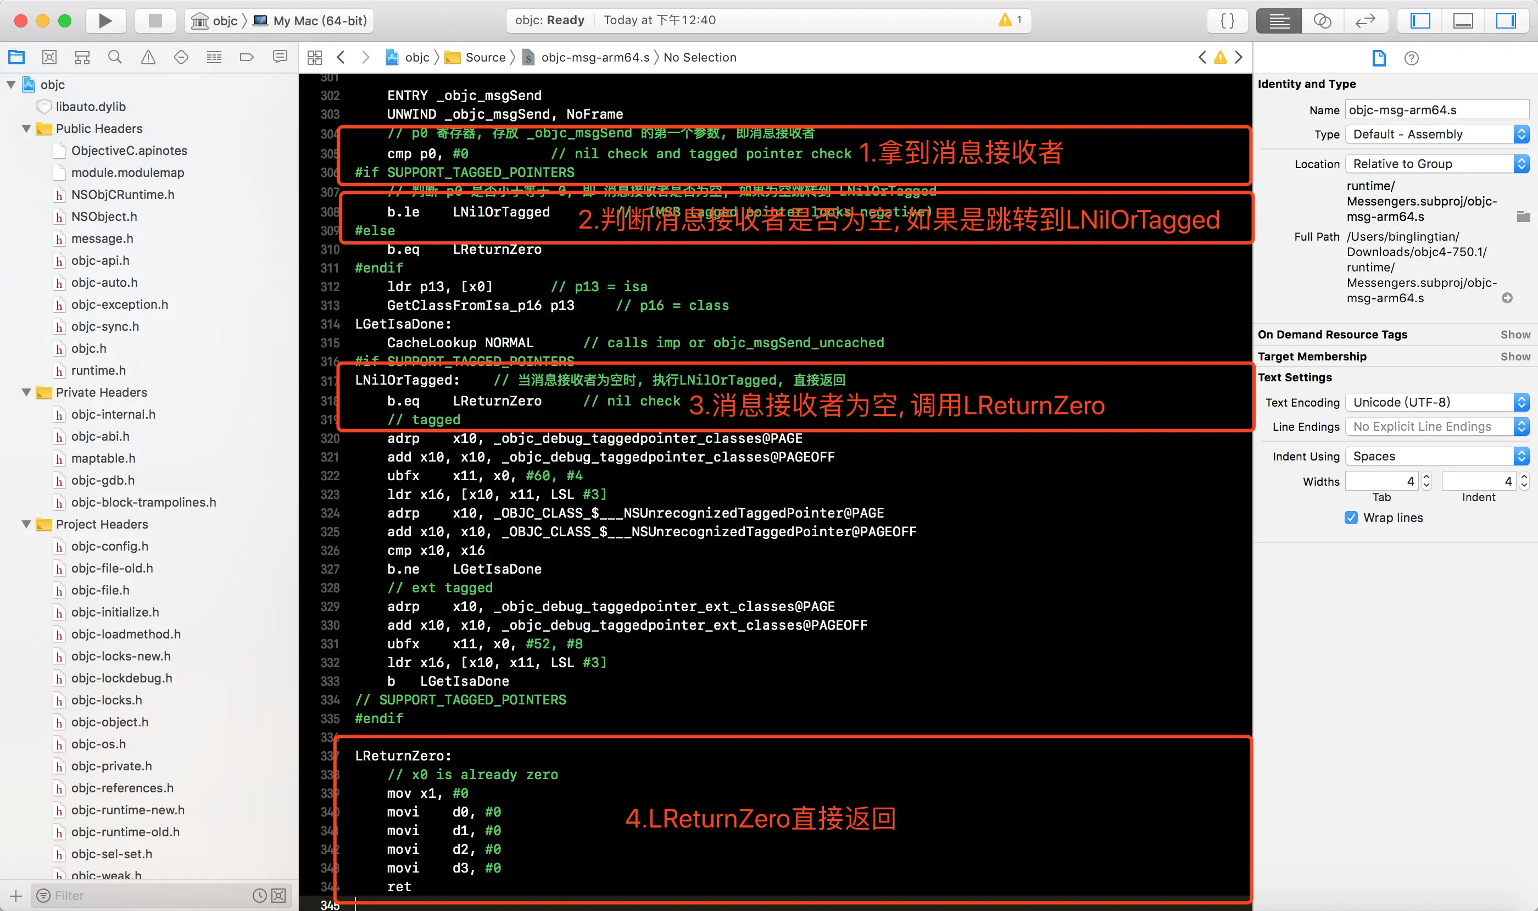Show the Version editor
This screenshot has width=1538, height=911.
click(1365, 21)
